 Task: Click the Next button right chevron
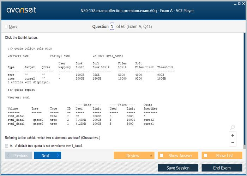(x=58, y=156)
